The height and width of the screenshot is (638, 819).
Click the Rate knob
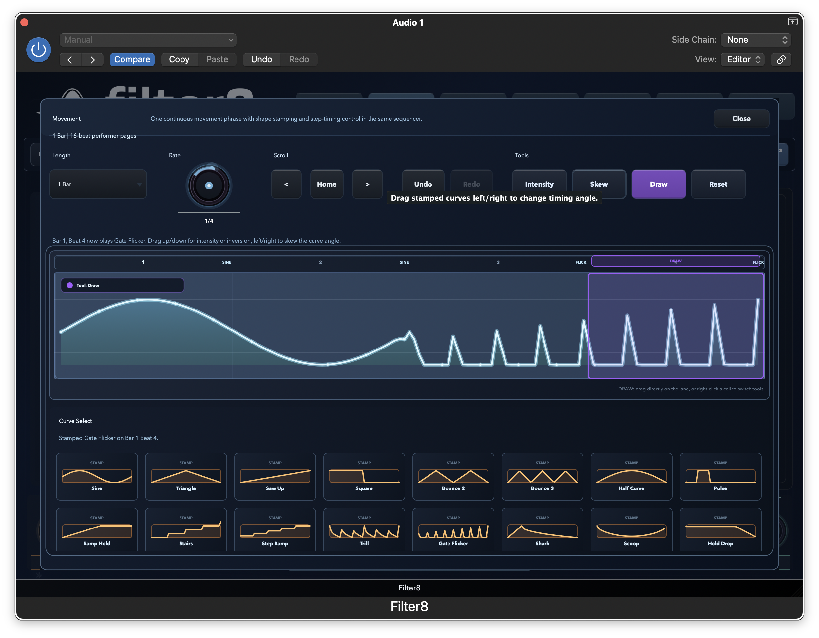[209, 185]
